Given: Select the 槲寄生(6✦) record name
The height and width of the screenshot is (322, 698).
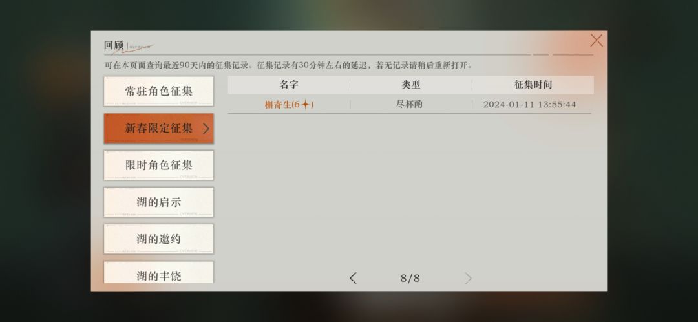Looking at the screenshot, I should coord(289,105).
